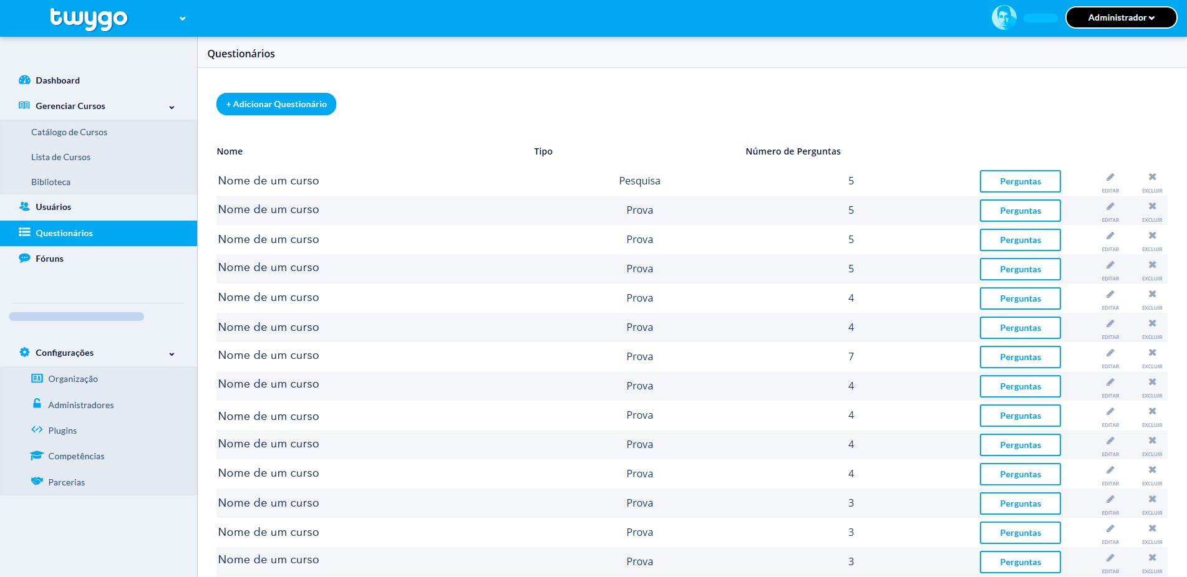This screenshot has height=577, width=1187.
Task: Click the sidebar progress bar
Action: point(76,317)
